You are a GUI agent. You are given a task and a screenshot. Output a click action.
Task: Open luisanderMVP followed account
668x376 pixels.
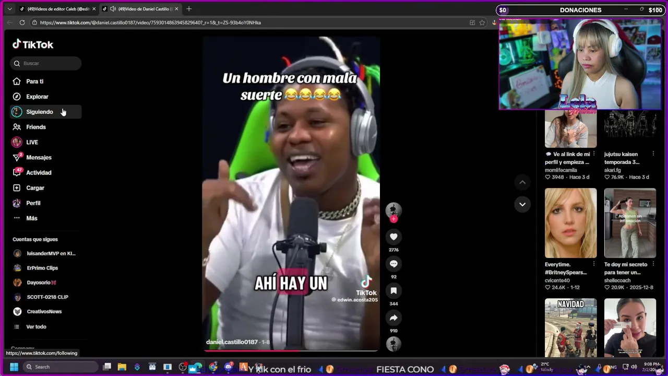(x=46, y=253)
